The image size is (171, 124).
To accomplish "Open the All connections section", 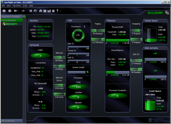I will (12, 121).
